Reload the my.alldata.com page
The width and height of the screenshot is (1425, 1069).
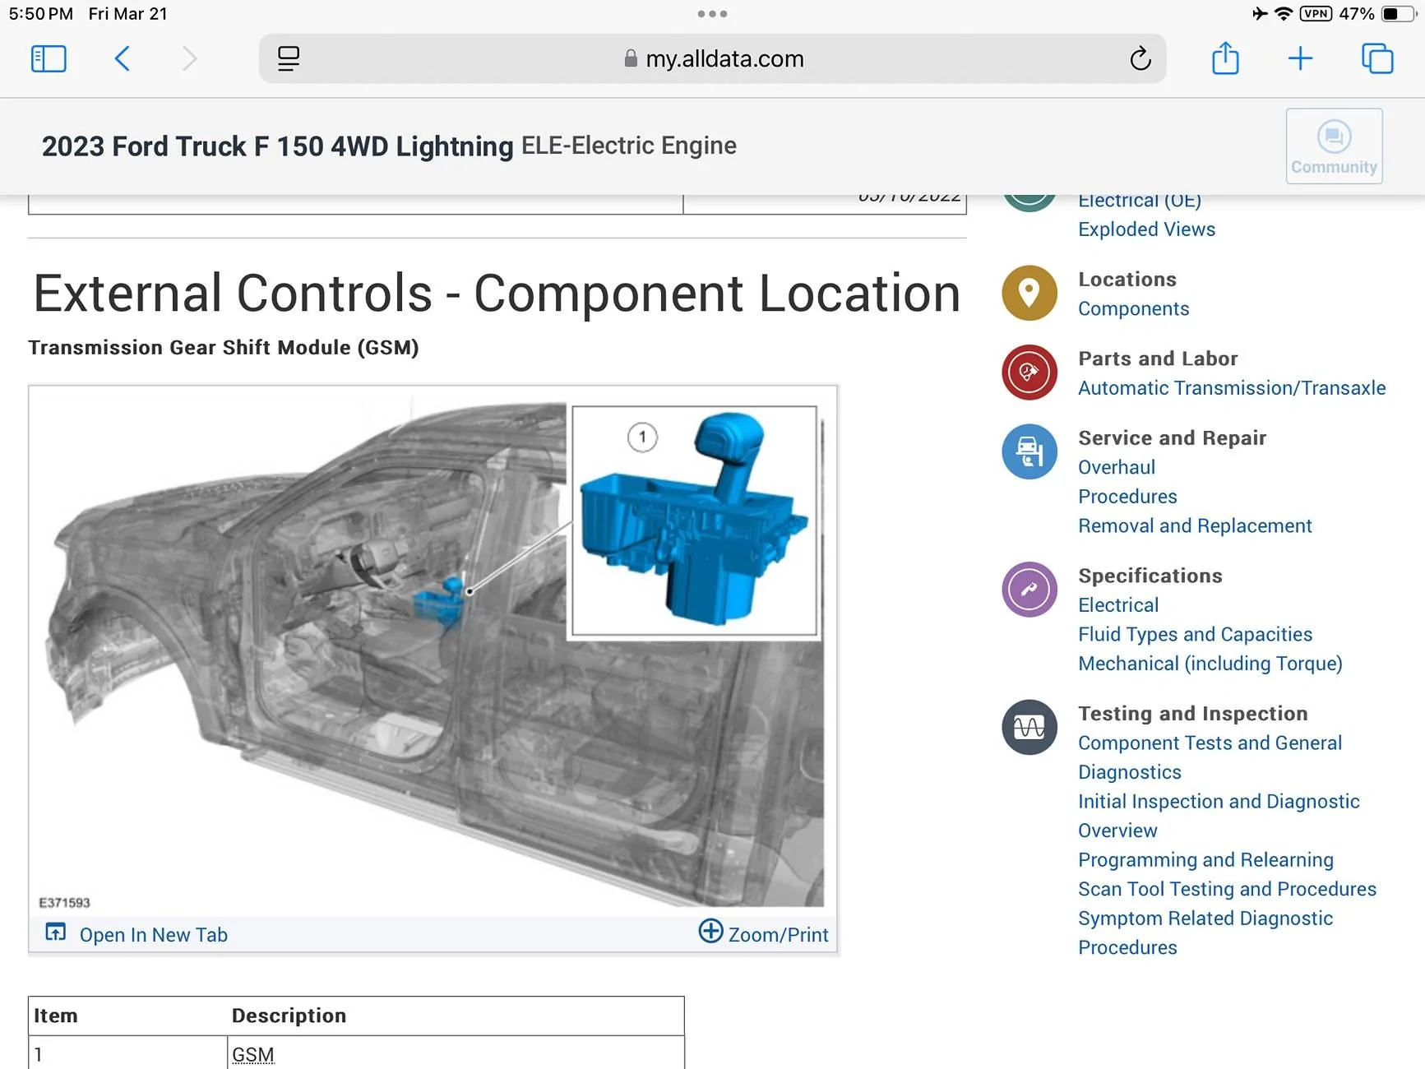tap(1140, 58)
